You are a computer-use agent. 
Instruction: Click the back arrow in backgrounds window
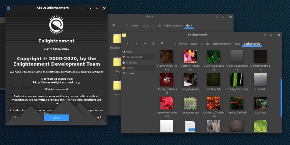(x=127, y=43)
